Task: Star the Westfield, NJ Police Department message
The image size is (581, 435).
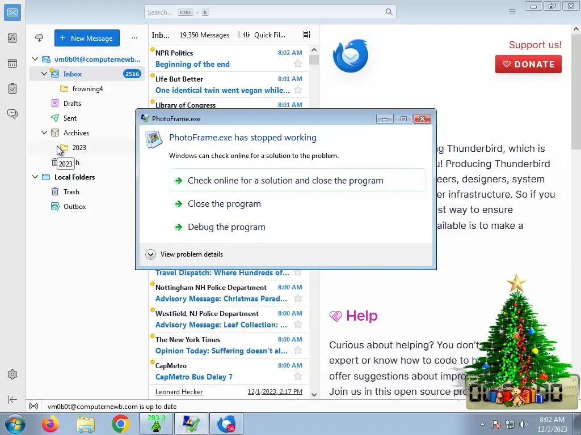Action: point(297,324)
